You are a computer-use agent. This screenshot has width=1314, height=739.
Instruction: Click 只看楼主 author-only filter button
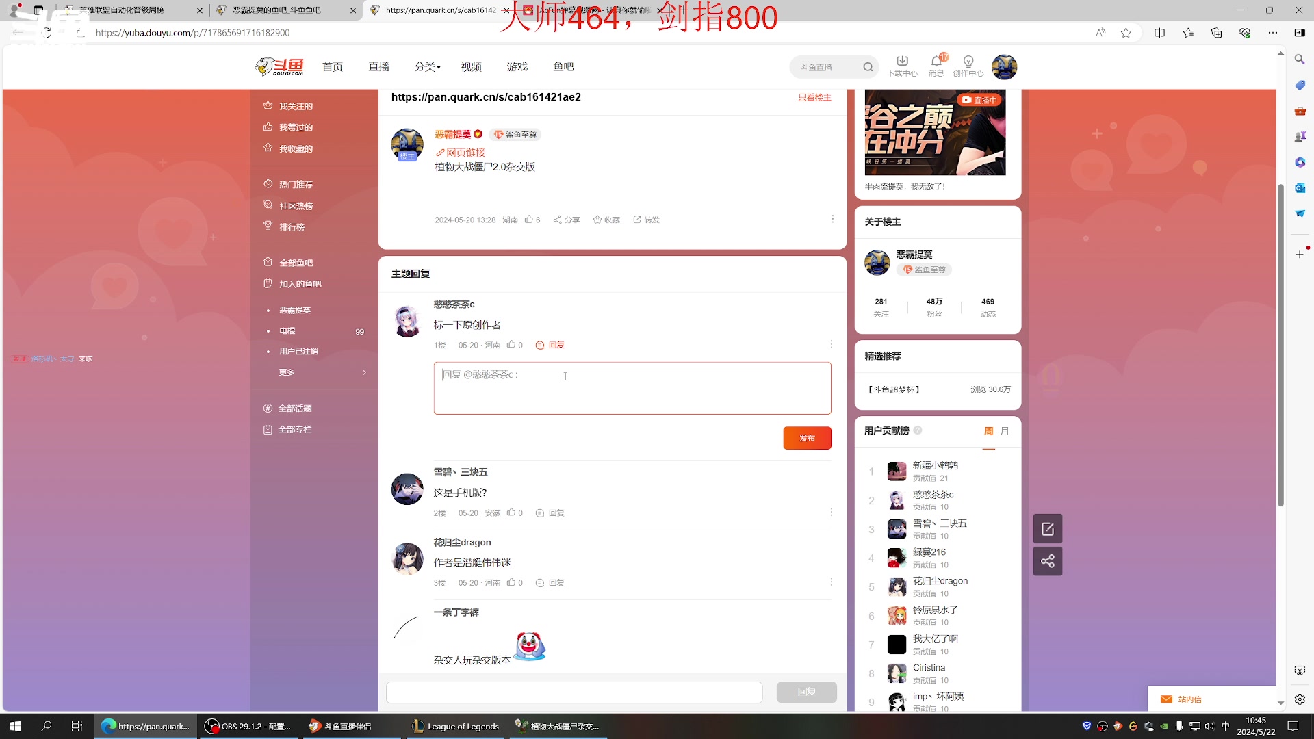(x=813, y=96)
